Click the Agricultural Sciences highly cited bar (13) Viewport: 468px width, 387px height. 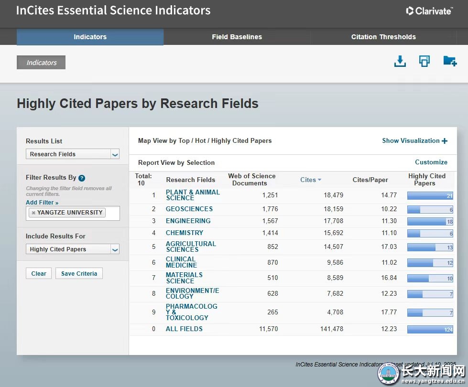(x=430, y=247)
